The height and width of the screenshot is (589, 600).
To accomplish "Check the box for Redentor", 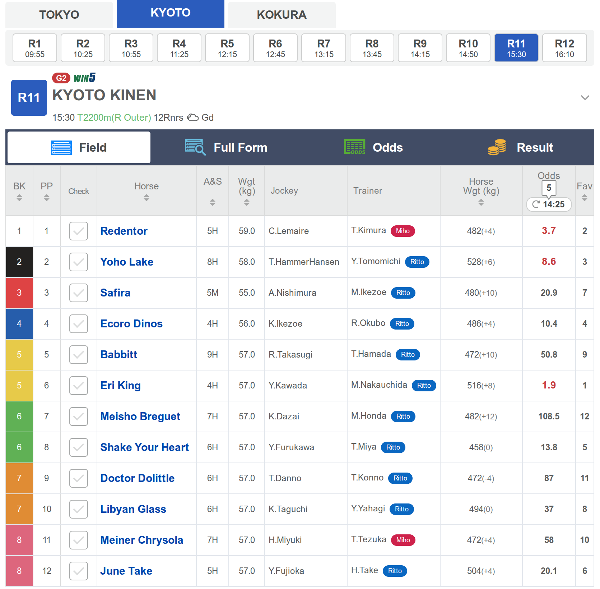I will pos(79,231).
